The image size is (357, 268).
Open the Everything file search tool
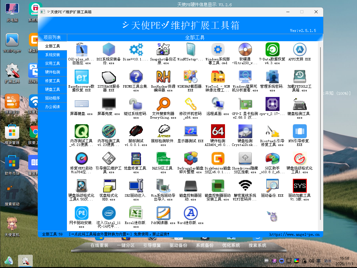[163, 104]
